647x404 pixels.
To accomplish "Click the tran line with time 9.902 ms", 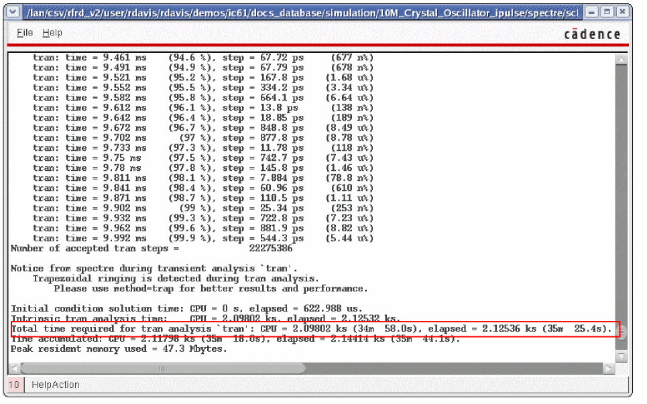I will (x=203, y=208).
